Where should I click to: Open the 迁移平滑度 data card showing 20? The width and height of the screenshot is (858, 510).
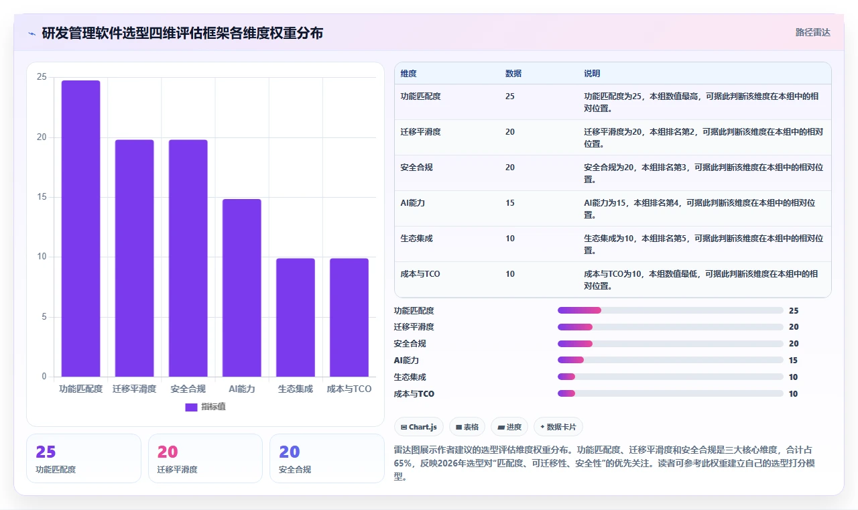click(205, 458)
